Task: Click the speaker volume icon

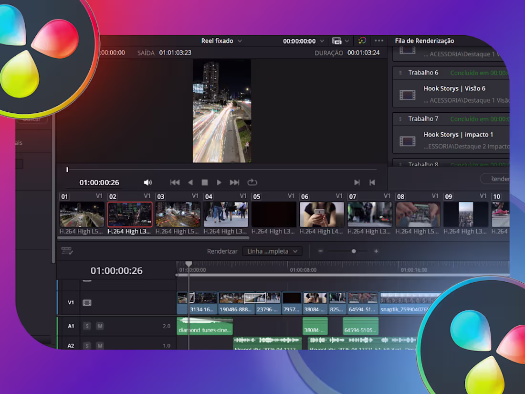Action: pos(147,182)
